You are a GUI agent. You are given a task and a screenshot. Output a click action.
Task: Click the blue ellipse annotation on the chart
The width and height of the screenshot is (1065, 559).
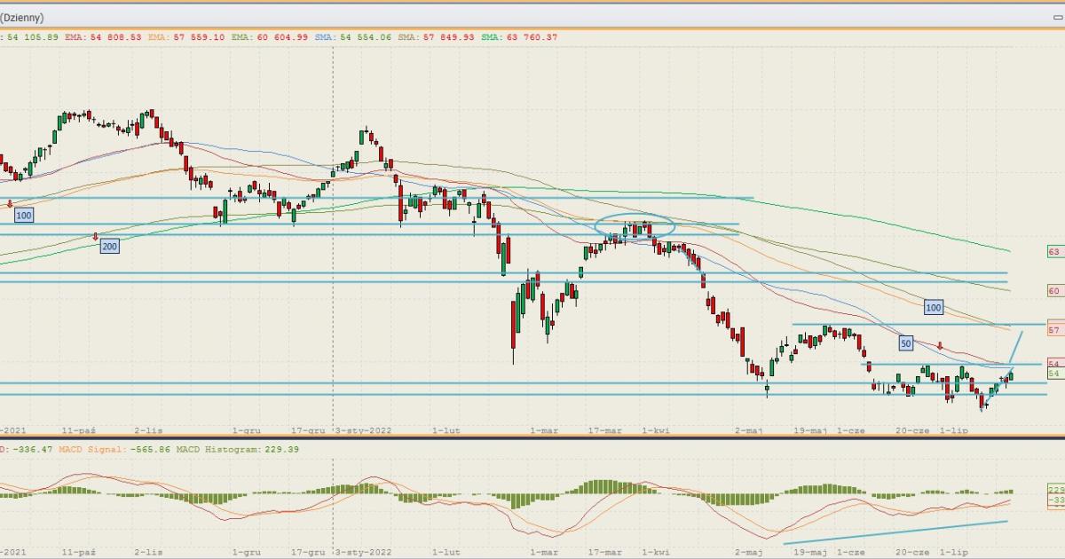(x=635, y=226)
